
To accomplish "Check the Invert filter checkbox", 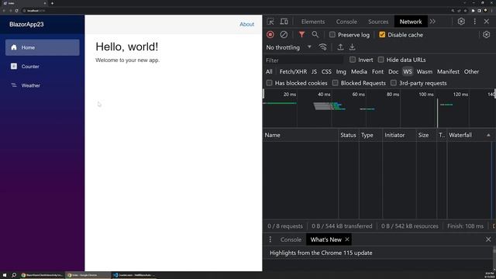I will [x=353, y=60].
